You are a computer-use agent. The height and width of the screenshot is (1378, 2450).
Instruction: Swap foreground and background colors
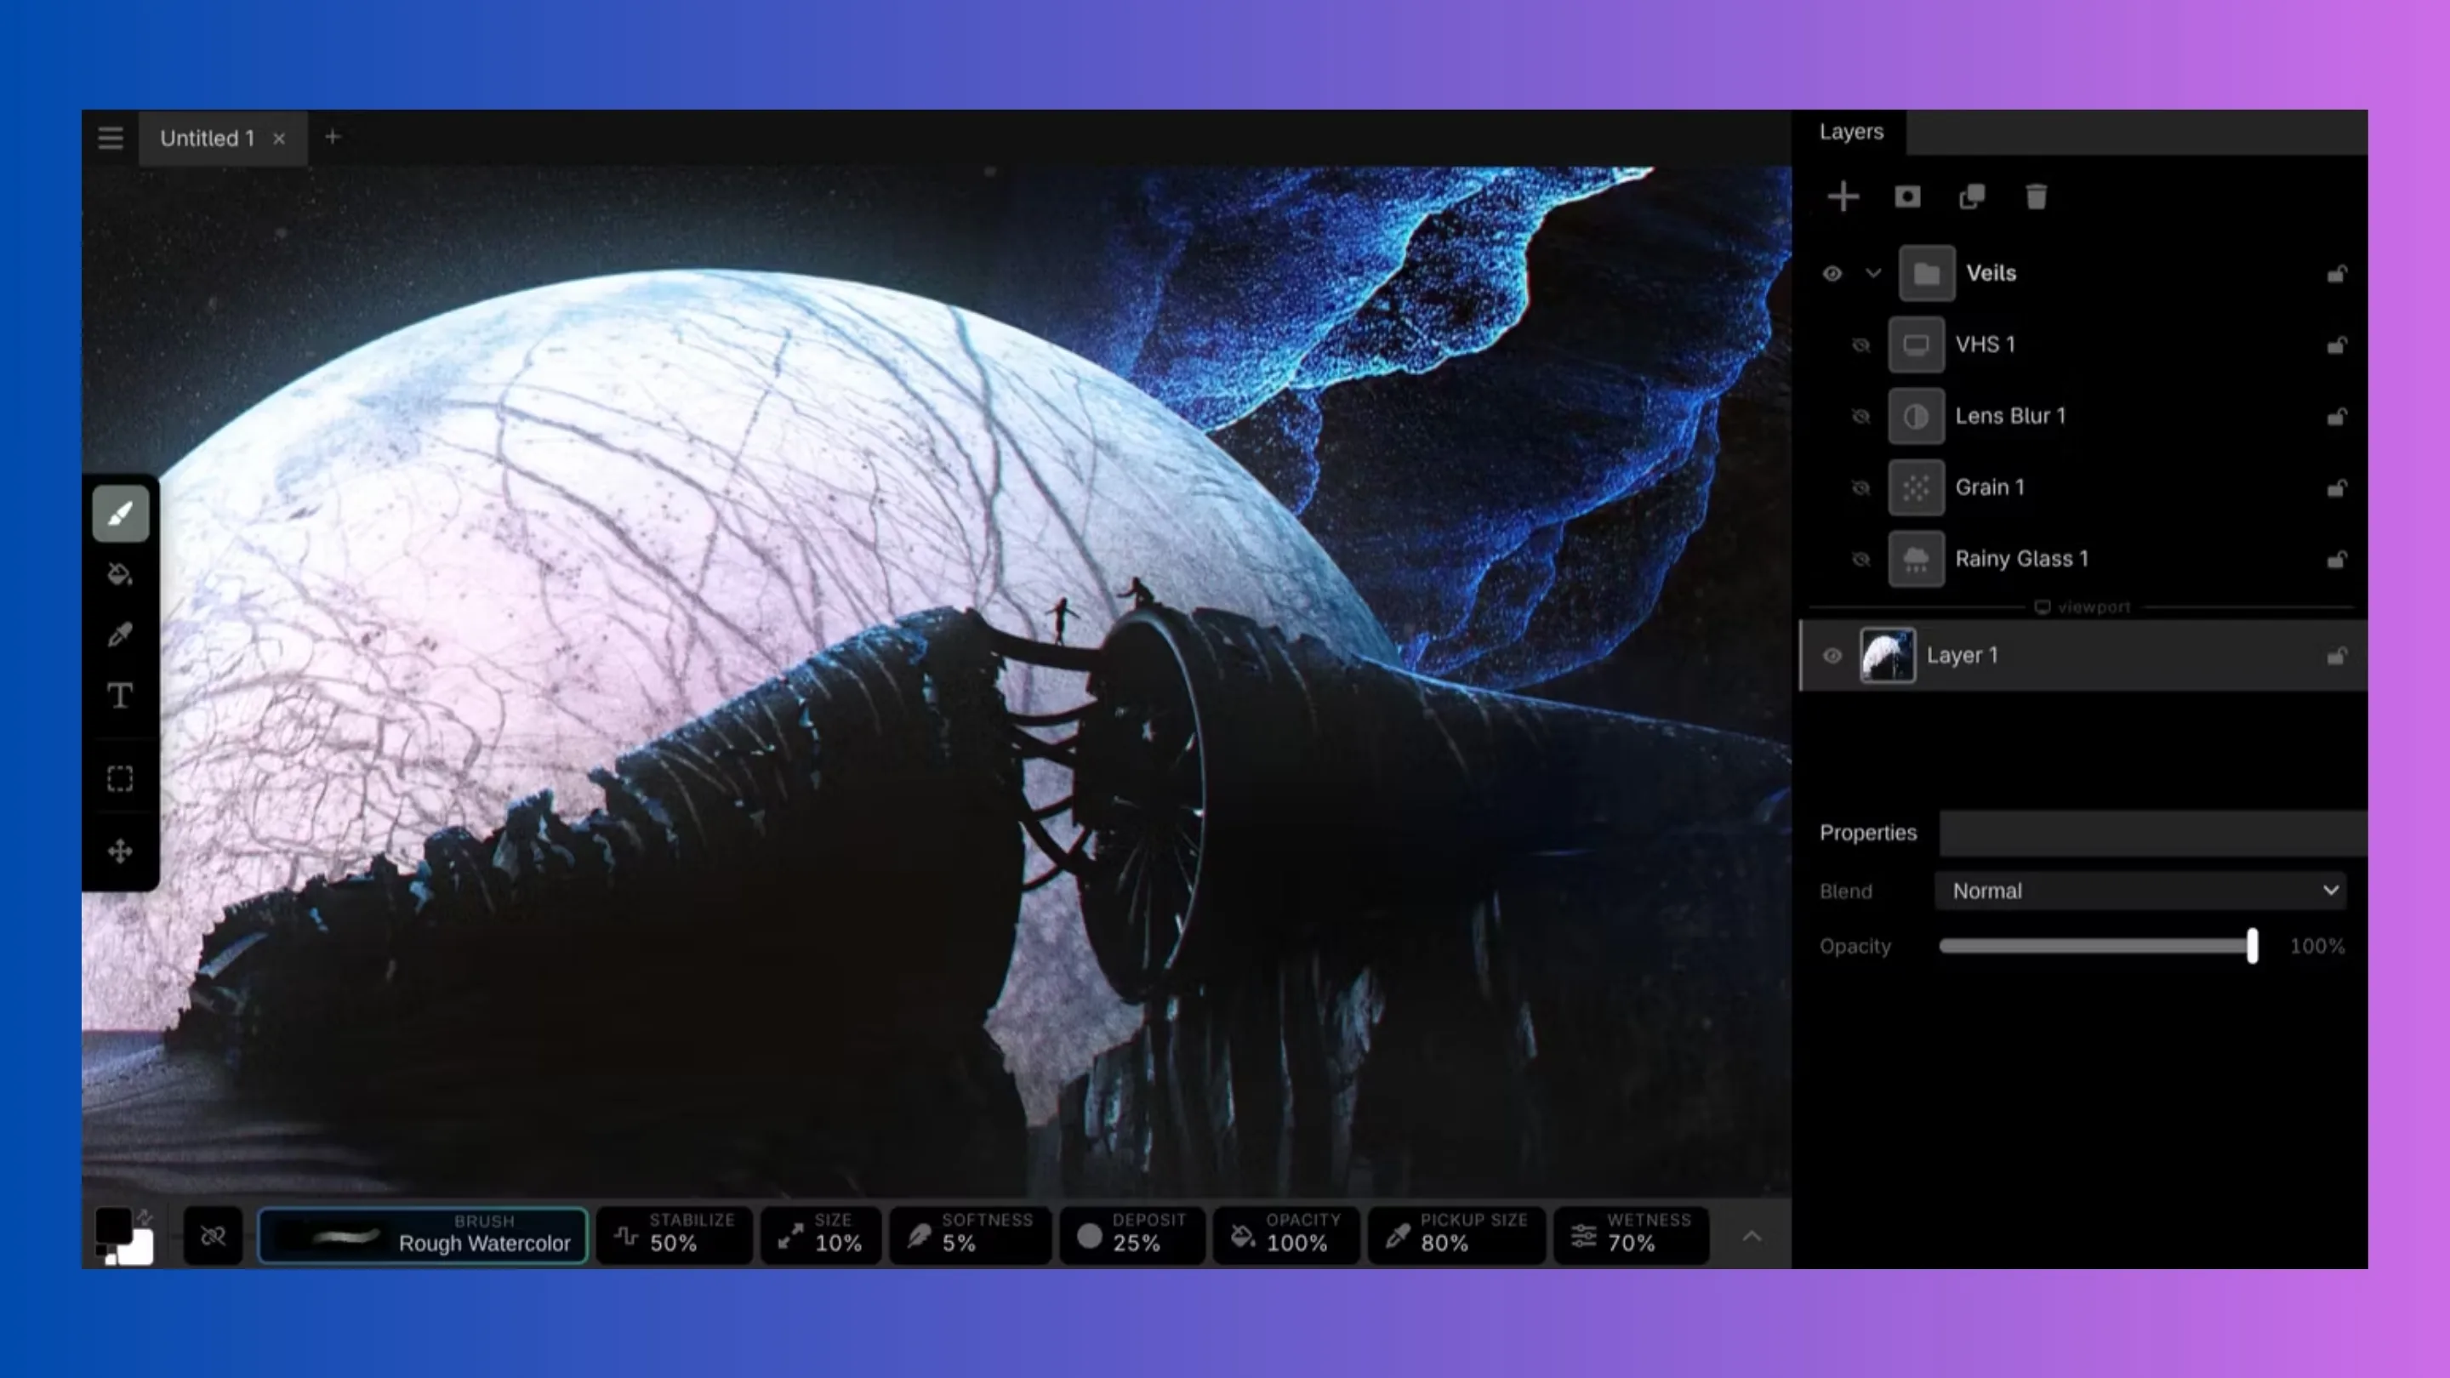144,1216
